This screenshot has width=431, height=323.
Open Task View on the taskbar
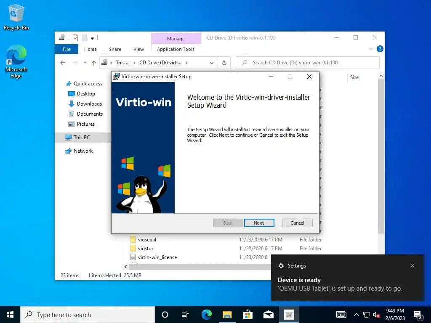(185, 315)
